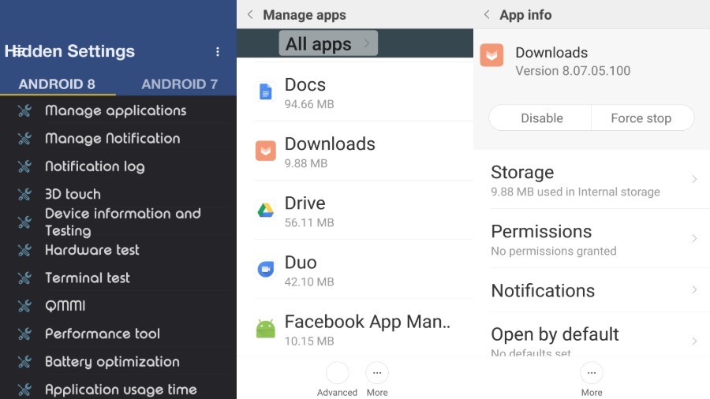Go back from the App info screen
Screen dimensions: 710x399
click(487, 15)
